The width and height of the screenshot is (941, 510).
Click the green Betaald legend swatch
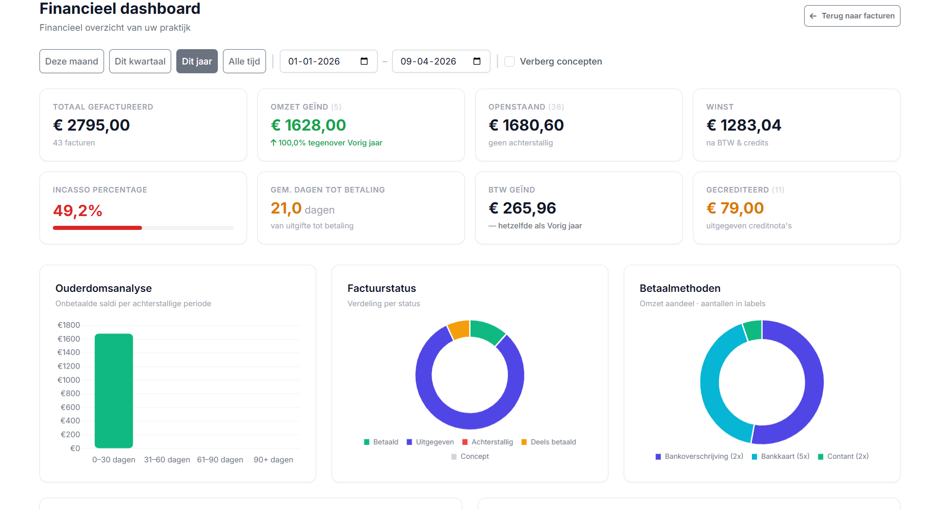tap(366, 442)
